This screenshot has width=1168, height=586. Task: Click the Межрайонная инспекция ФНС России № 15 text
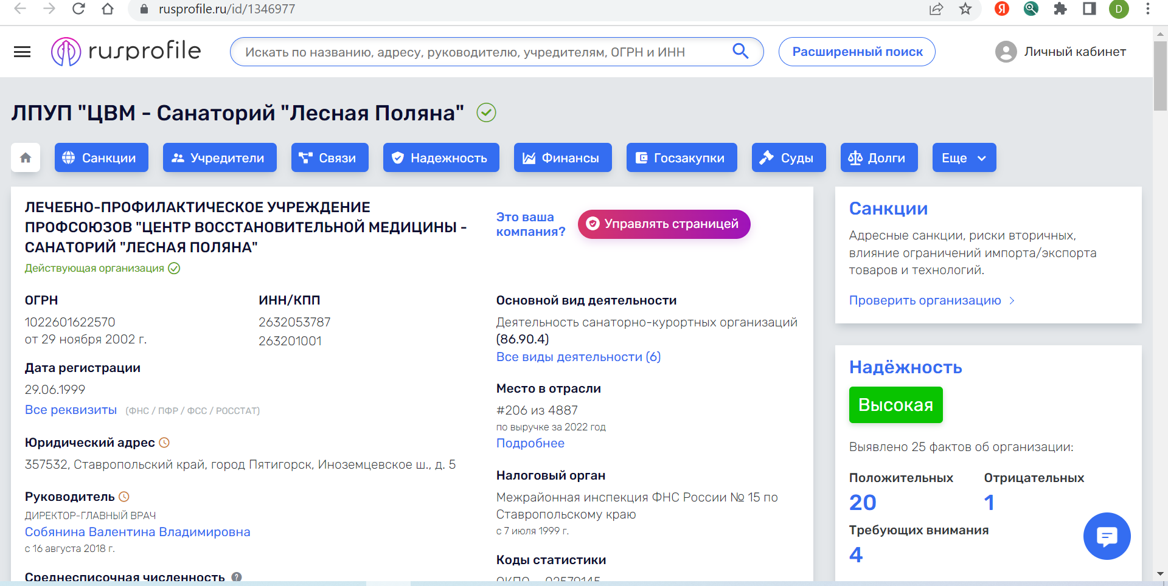coord(637,506)
